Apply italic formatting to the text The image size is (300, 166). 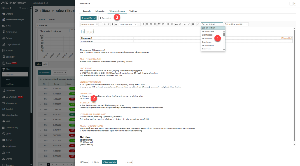(109, 24)
